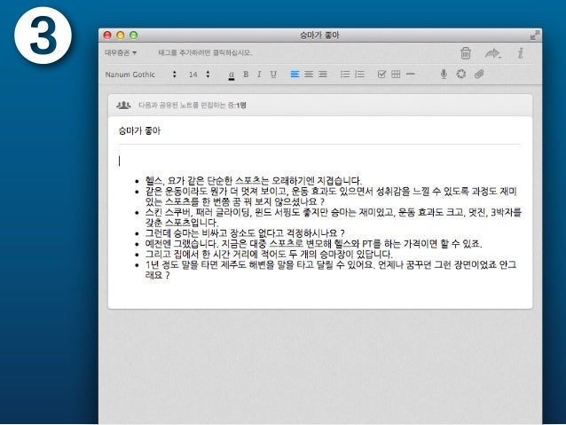Align text right

[323, 74]
